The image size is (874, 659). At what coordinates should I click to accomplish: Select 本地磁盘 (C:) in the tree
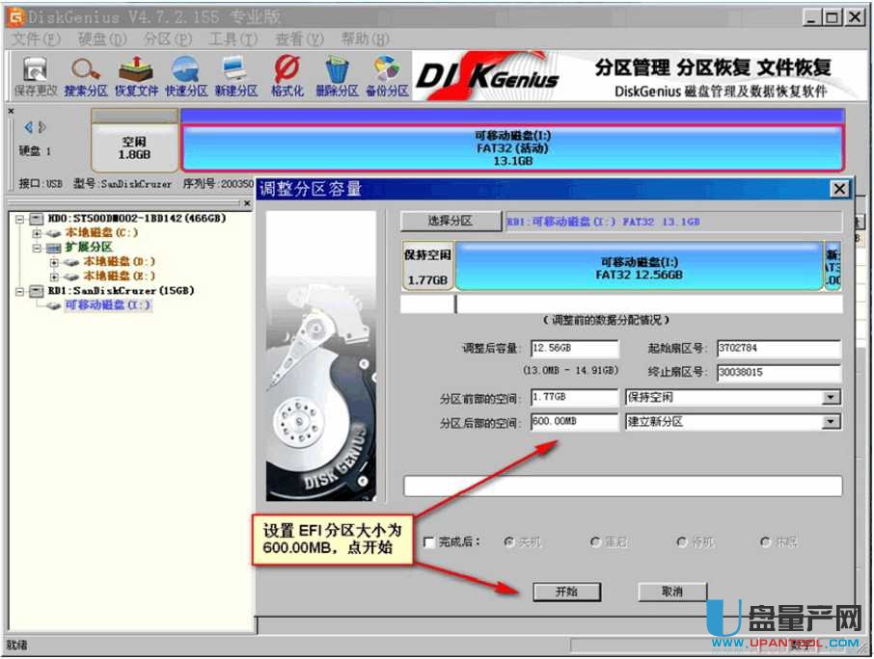coord(101,232)
